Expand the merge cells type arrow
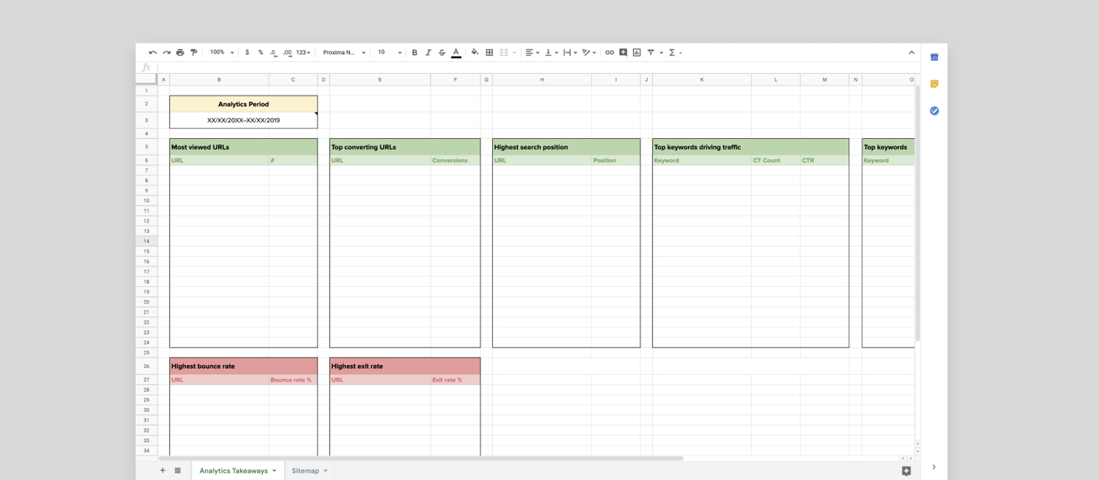The image size is (1099, 480). (x=514, y=53)
